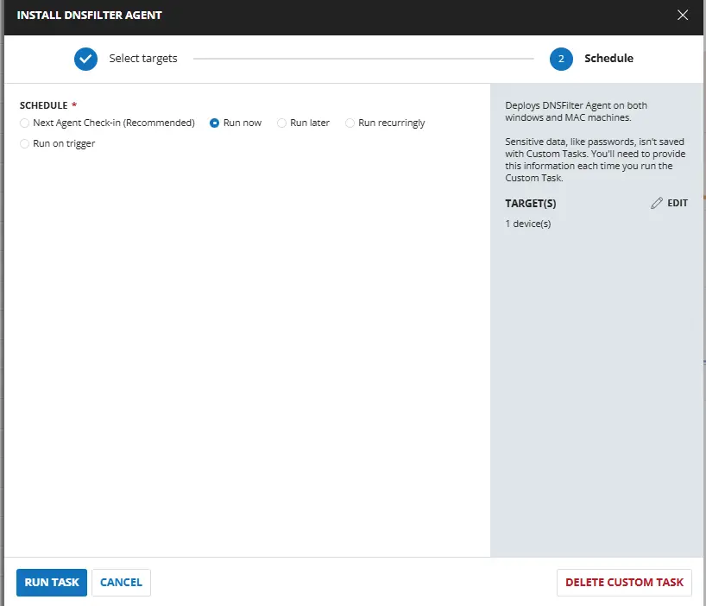This screenshot has width=706, height=606.
Task: Click the progress line between wizard steps
Action: [x=362, y=59]
